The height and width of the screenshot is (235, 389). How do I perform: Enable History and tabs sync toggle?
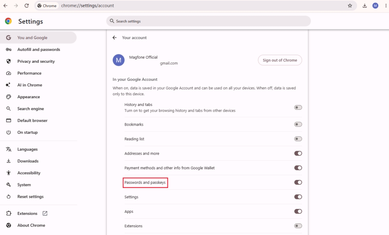(x=298, y=107)
